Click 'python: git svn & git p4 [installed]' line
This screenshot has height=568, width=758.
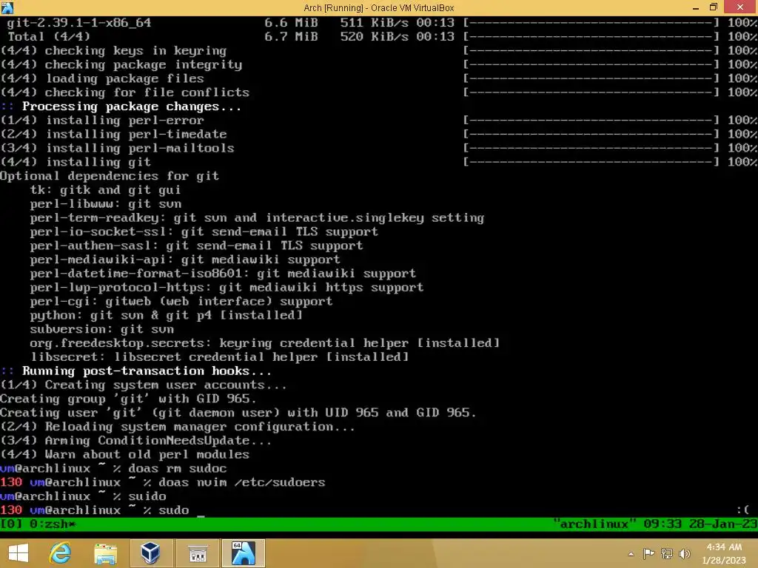167,315
